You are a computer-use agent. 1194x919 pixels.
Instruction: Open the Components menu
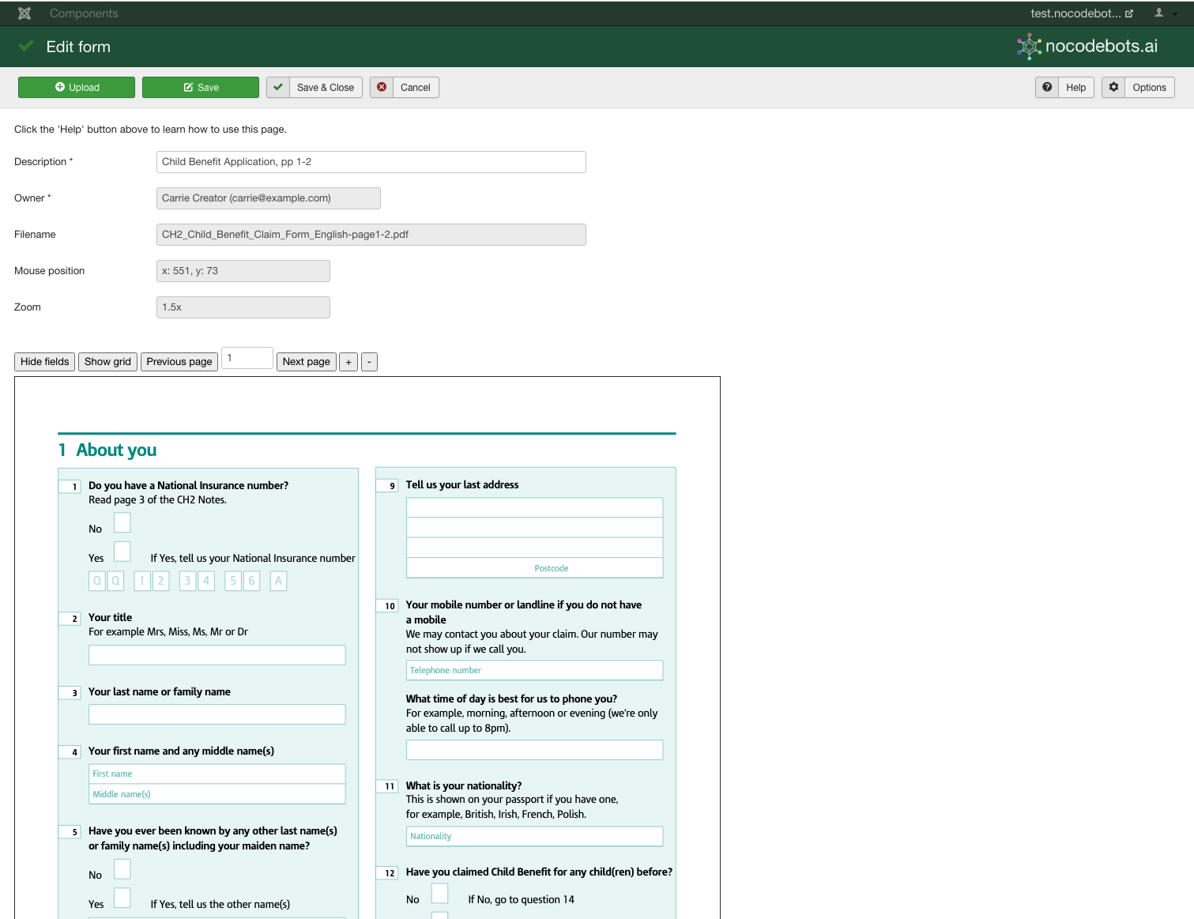[x=84, y=13]
